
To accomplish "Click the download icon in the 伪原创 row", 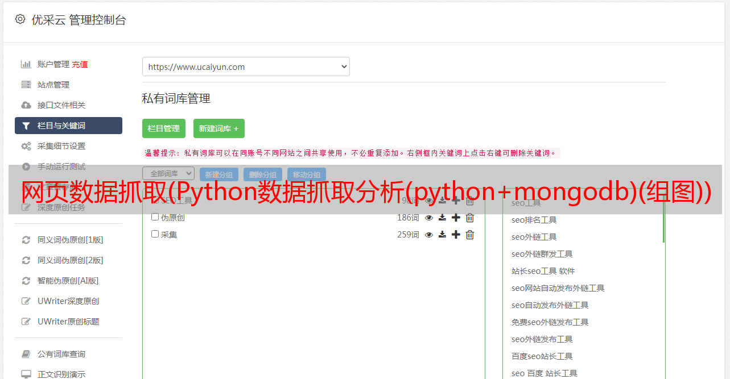I will pyautogui.click(x=442, y=218).
